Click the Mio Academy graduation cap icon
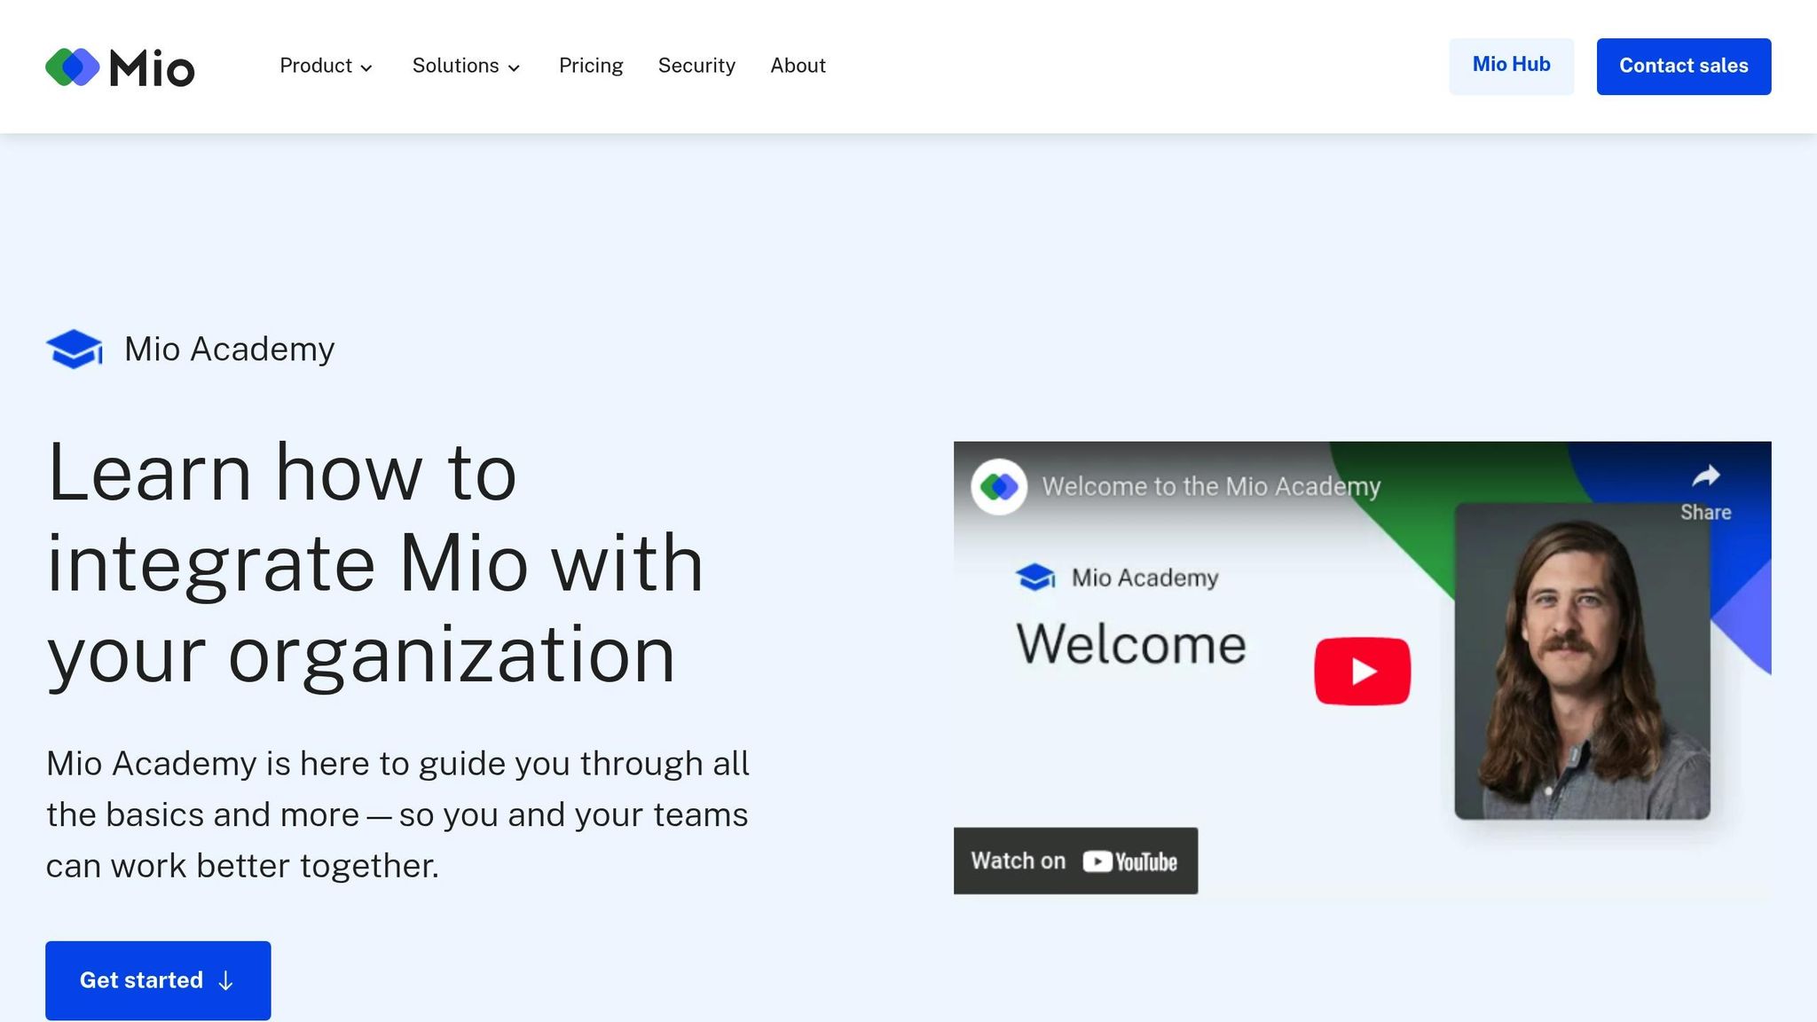1817x1022 pixels. coord(75,349)
